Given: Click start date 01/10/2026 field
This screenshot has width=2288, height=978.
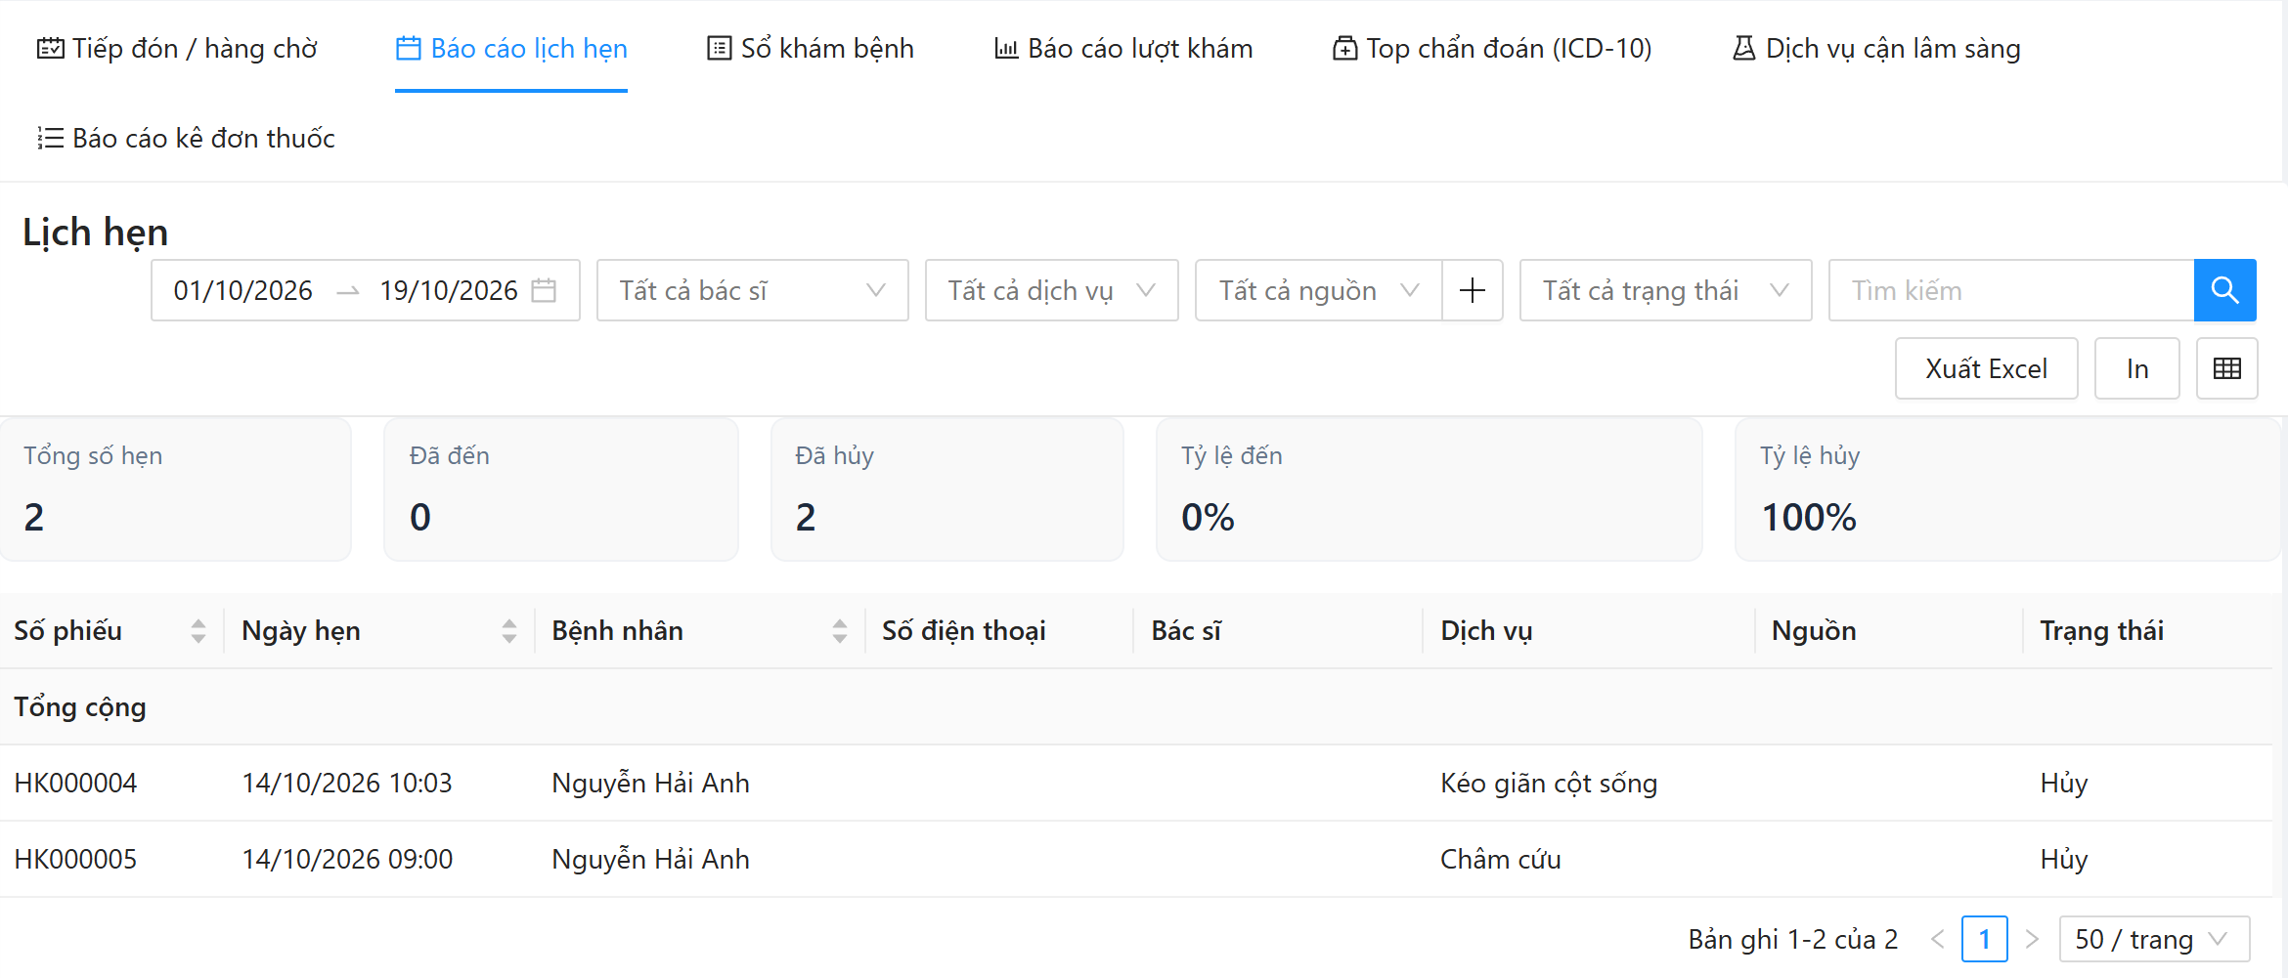Looking at the screenshot, I should click(243, 290).
